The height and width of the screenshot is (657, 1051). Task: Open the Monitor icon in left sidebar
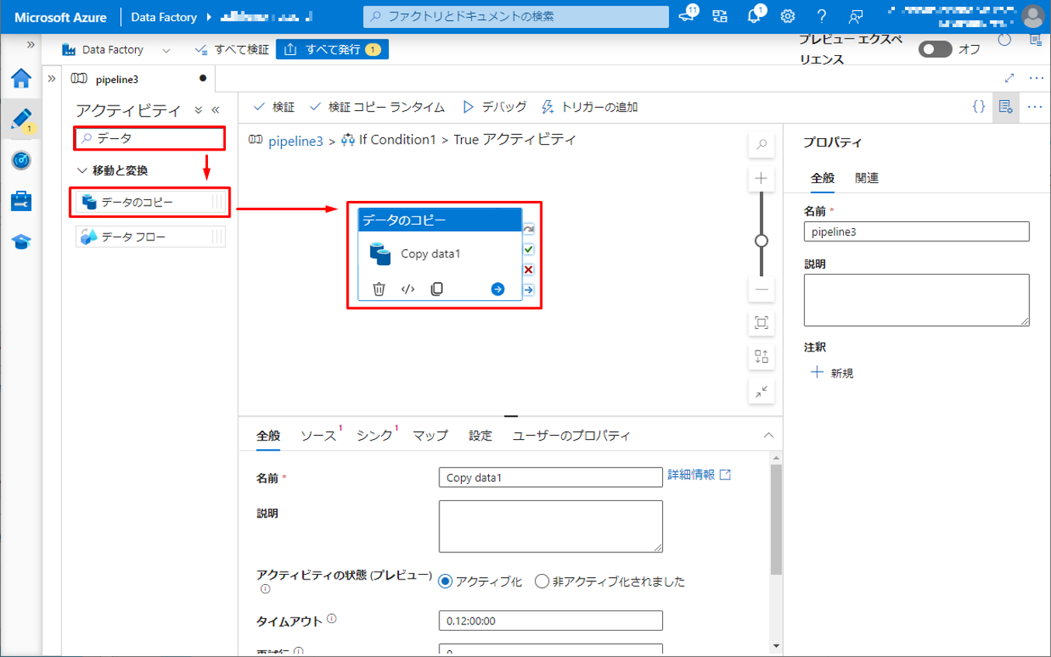pyautogui.click(x=21, y=160)
